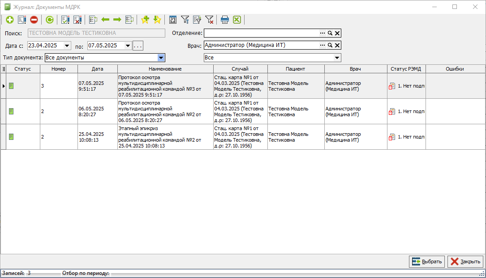Sort by the Статус РЭМД column header

pyautogui.click(x=406, y=69)
